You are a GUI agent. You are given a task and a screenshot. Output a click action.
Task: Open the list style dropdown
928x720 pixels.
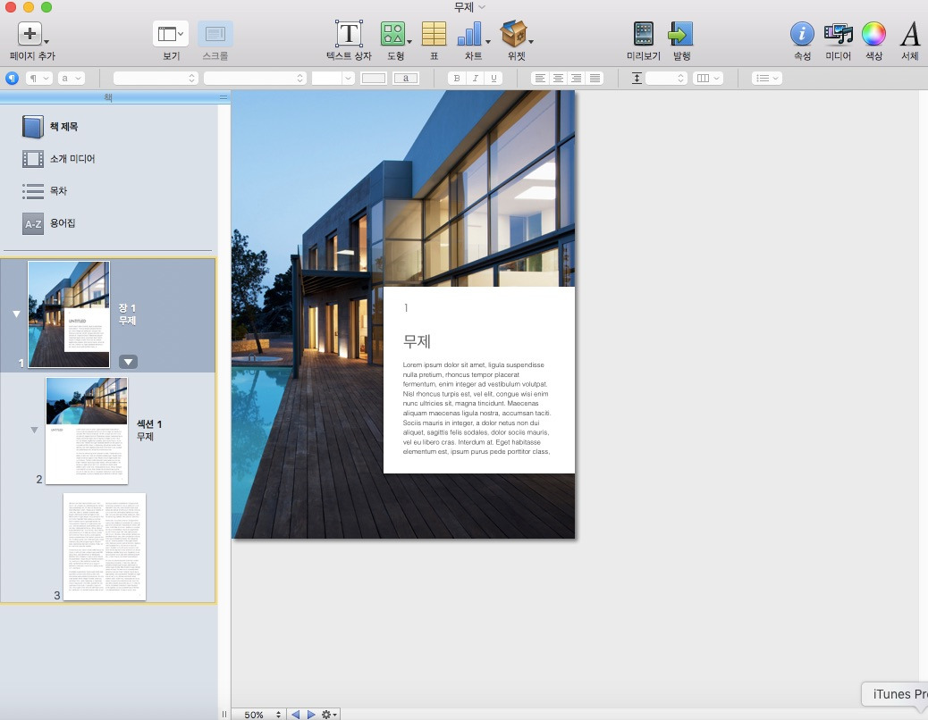[x=767, y=78]
